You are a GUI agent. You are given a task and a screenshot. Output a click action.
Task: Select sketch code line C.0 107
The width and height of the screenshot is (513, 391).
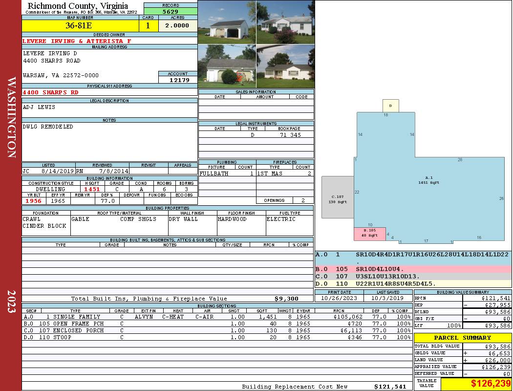pos(413,277)
